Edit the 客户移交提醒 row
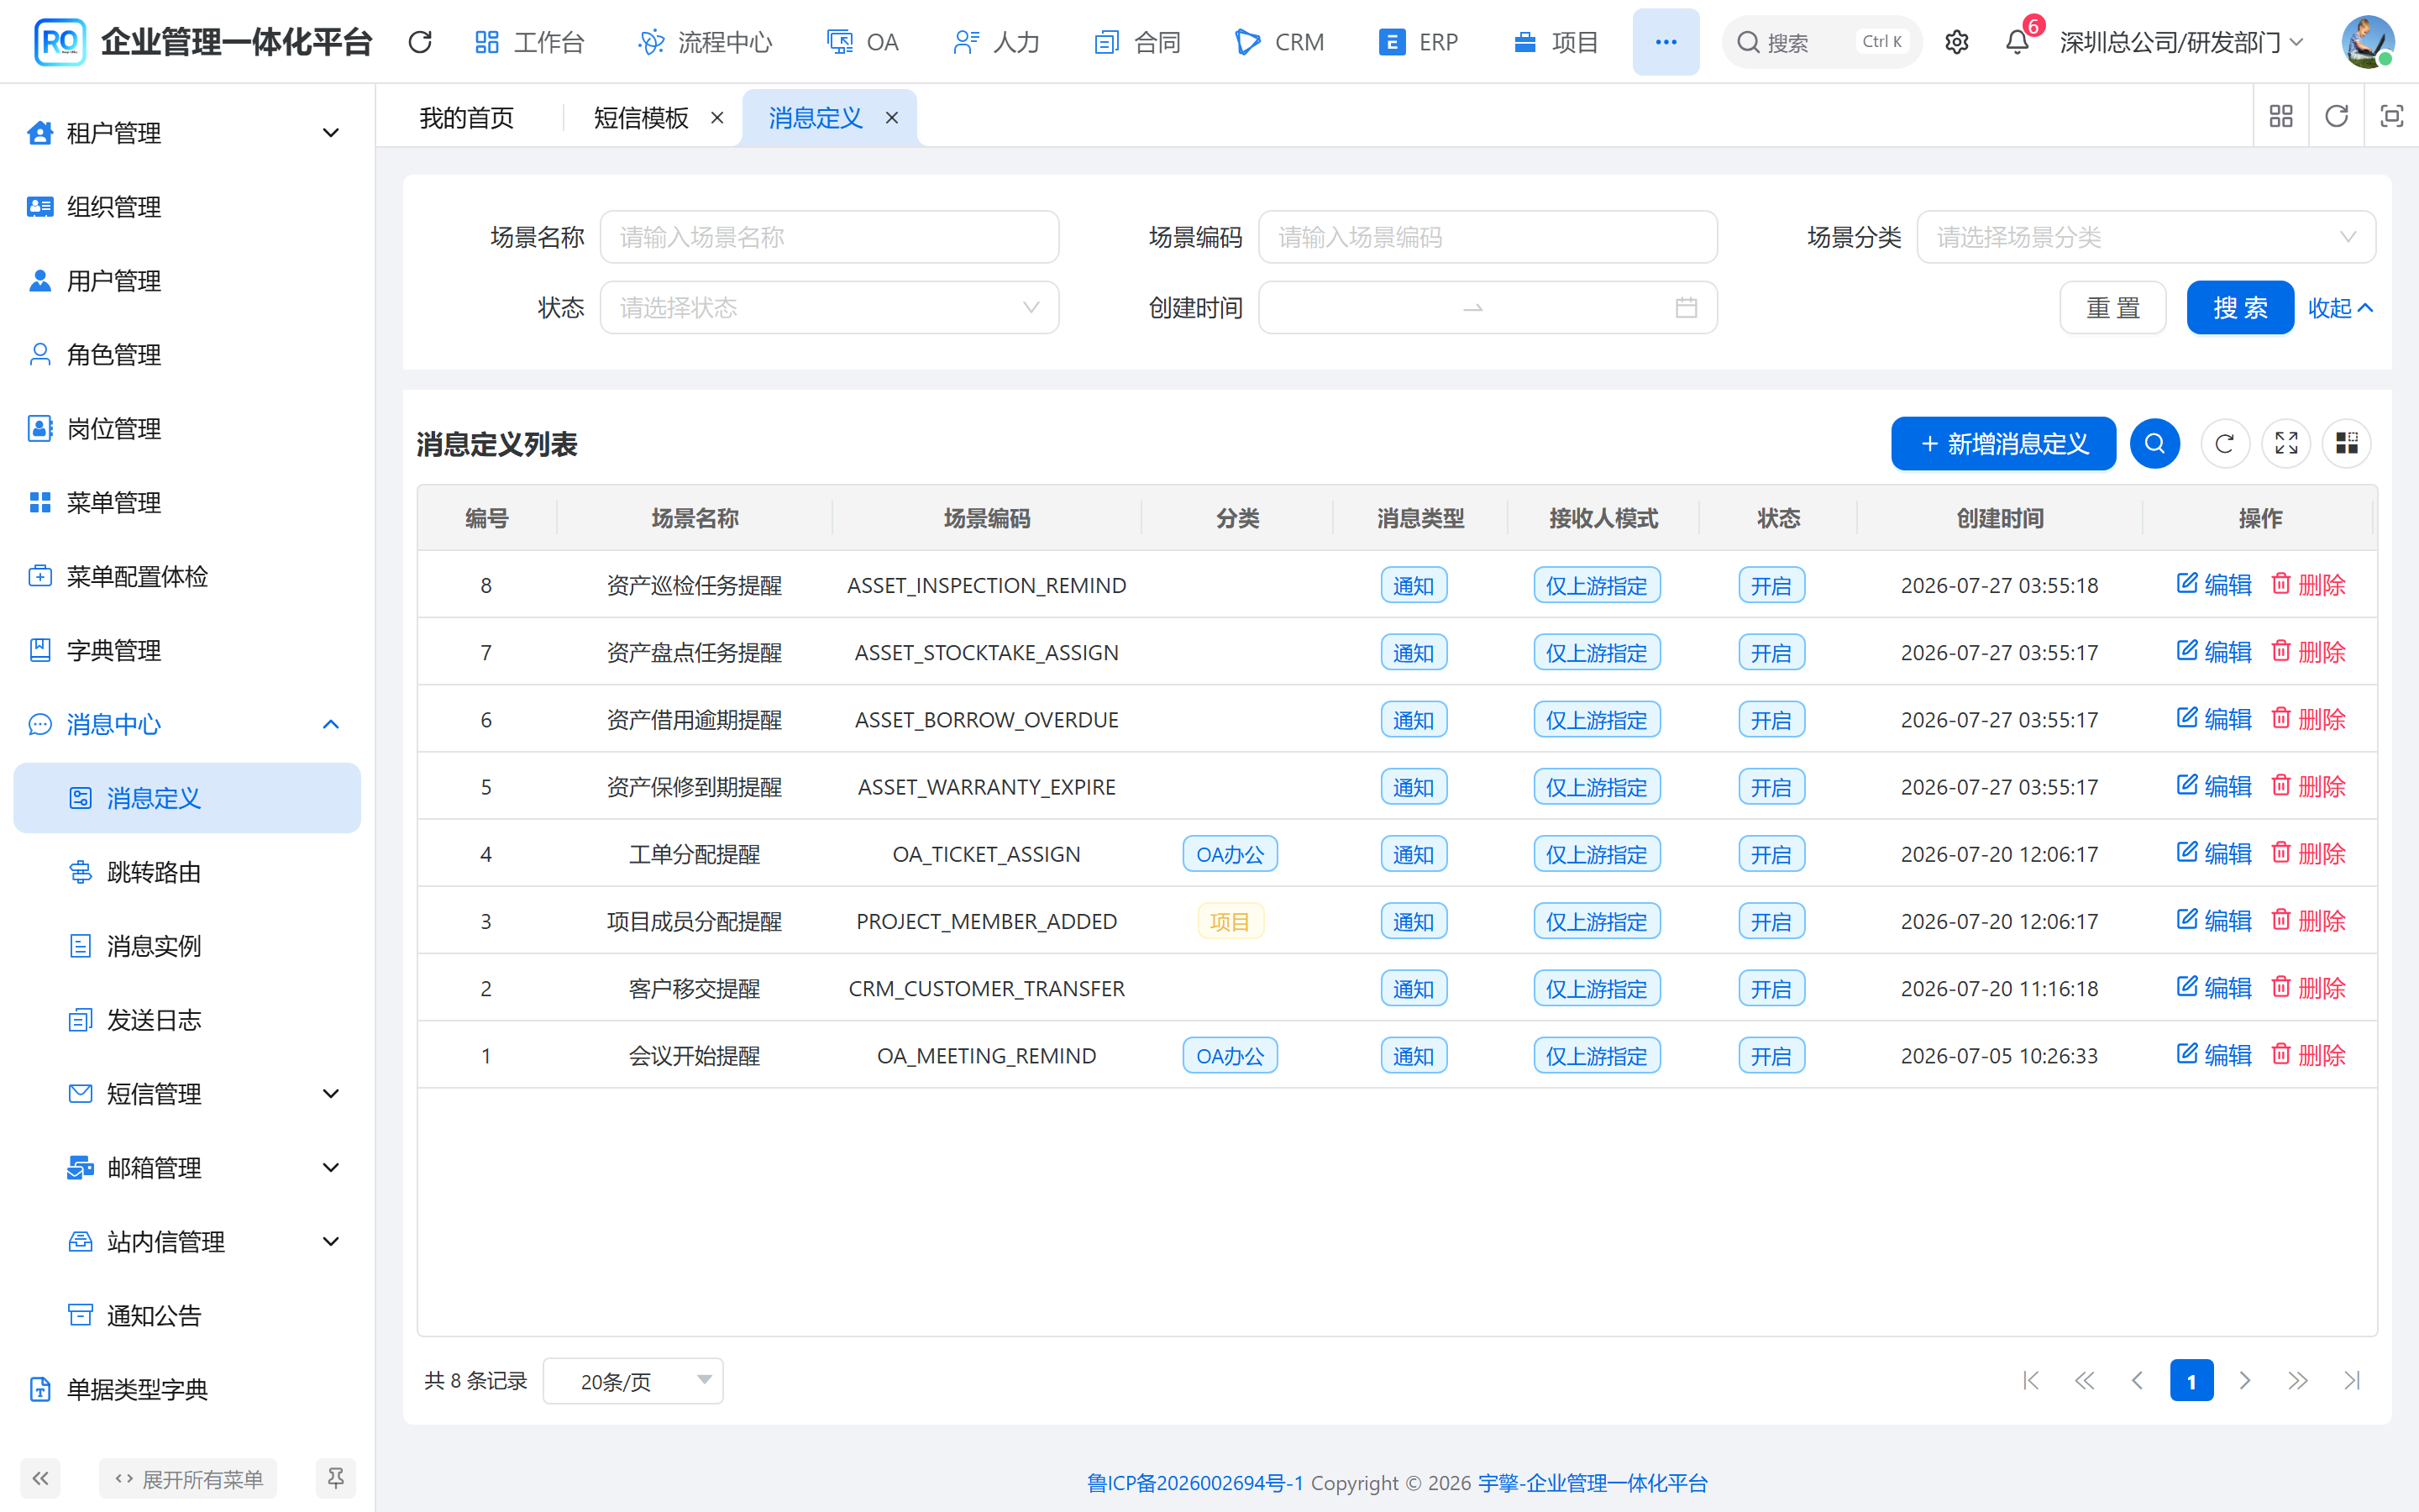This screenshot has height=1512, width=2419. tap(2214, 988)
